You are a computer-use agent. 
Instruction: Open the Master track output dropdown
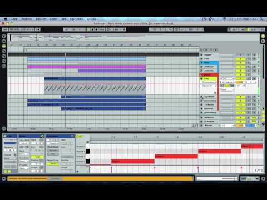[228, 126]
